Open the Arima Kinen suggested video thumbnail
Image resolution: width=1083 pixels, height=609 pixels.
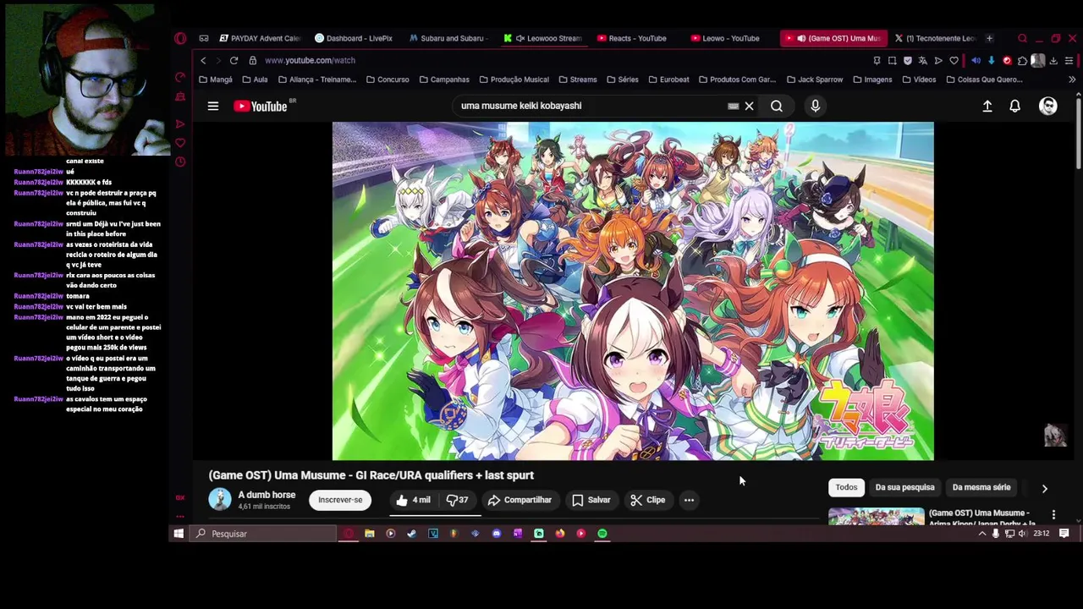tap(876, 515)
